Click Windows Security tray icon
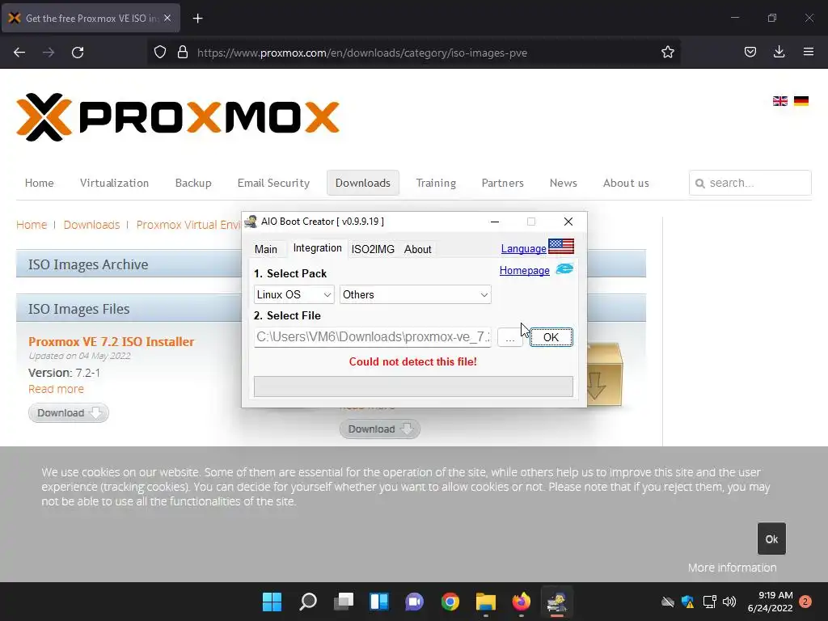The width and height of the screenshot is (828, 621). [x=687, y=602]
